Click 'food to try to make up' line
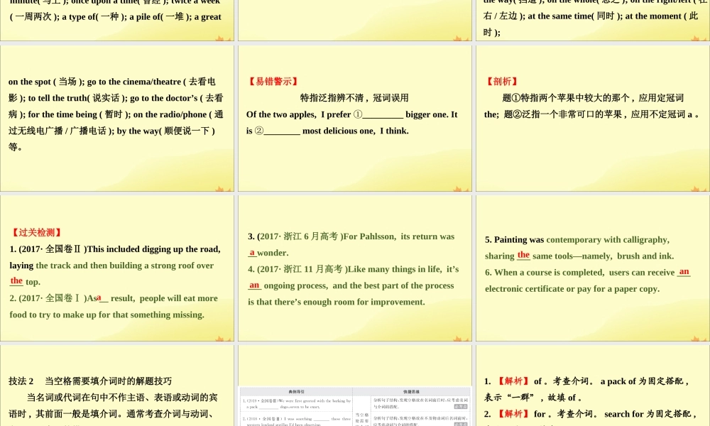This screenshot has width=710, height=426. [x=107, y=315]
